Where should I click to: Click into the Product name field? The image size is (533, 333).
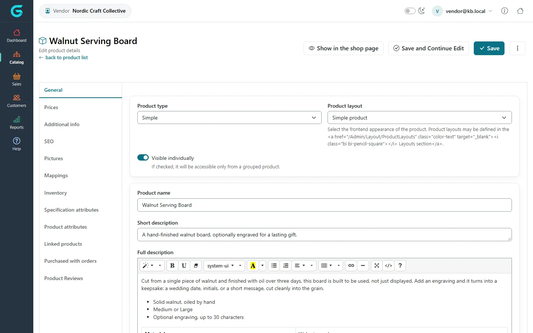tap(325, 205)
